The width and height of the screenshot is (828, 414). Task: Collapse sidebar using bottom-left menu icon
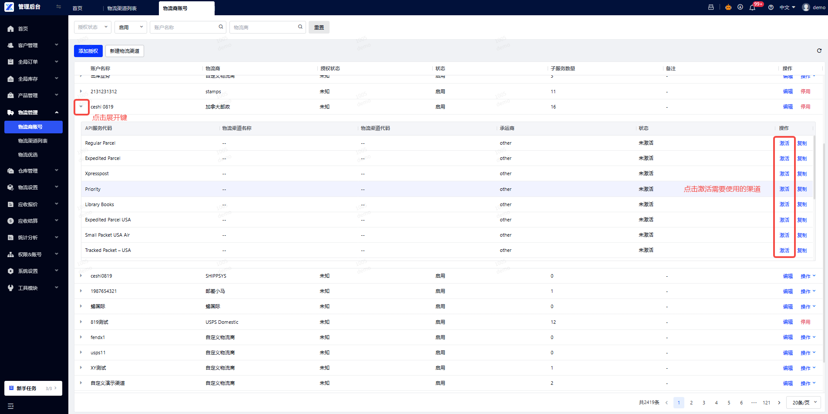pos(10,406)
